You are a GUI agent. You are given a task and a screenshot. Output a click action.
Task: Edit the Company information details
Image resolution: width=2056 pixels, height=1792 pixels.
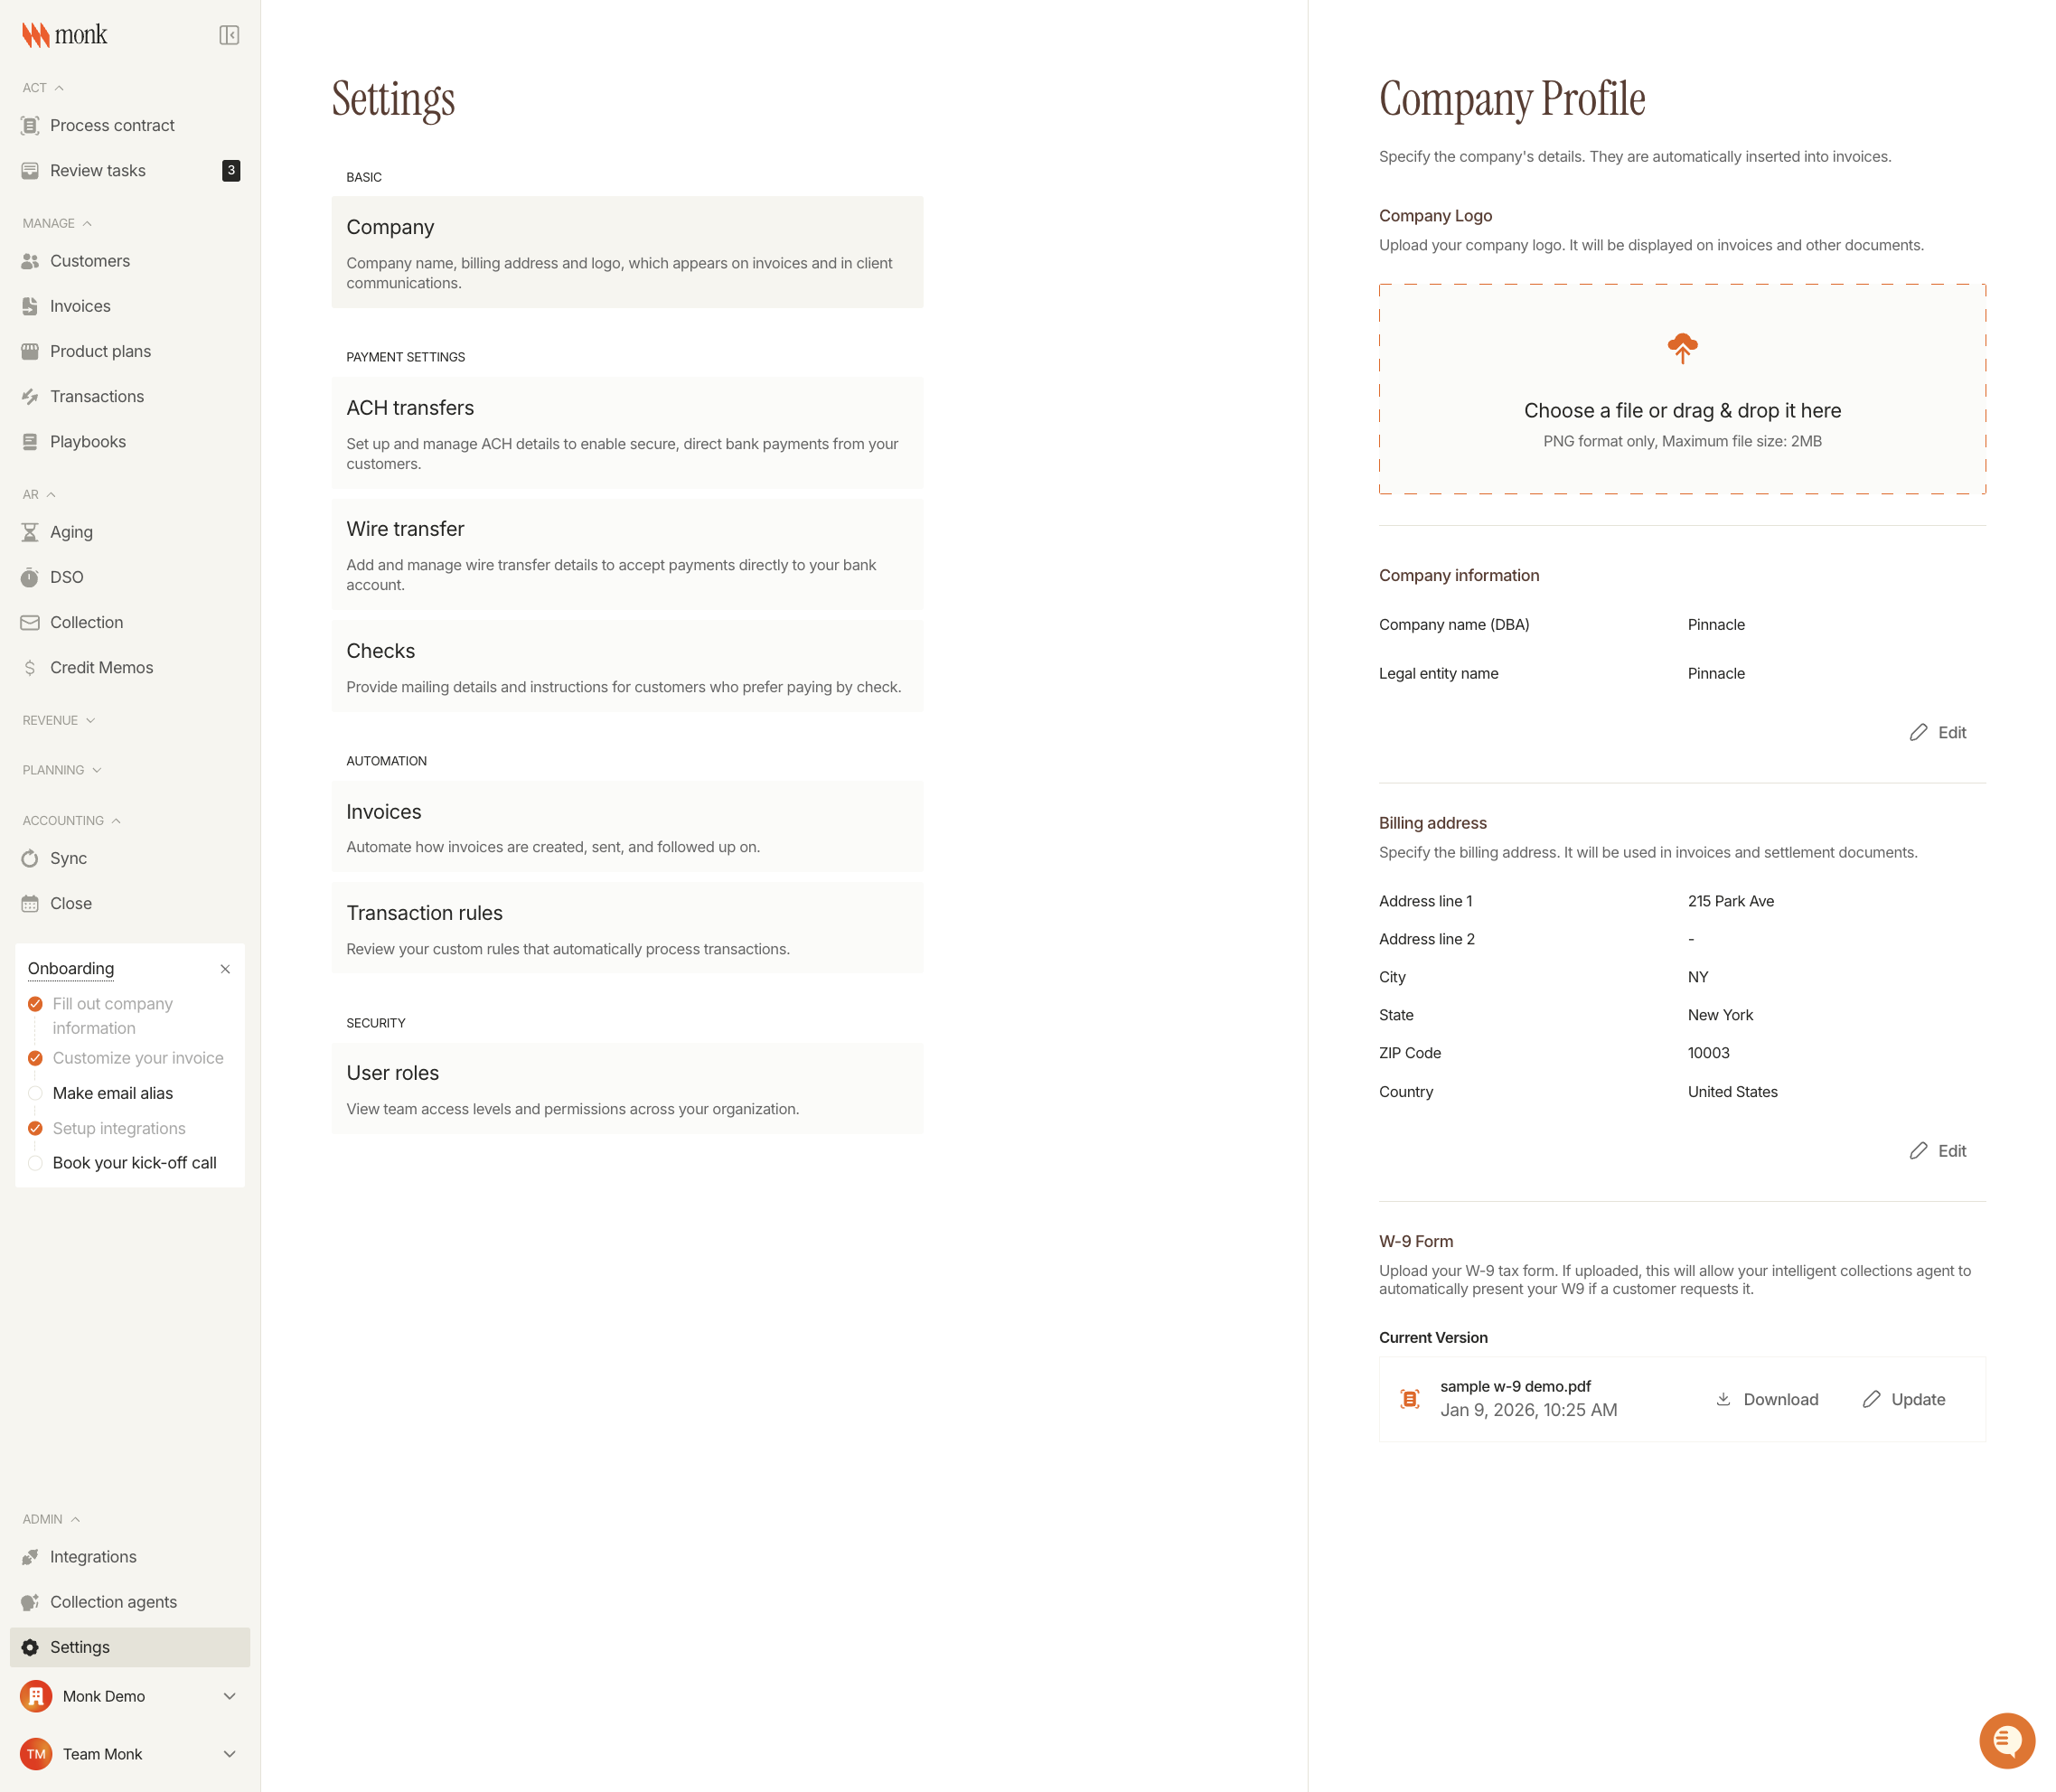(1938, 732)
